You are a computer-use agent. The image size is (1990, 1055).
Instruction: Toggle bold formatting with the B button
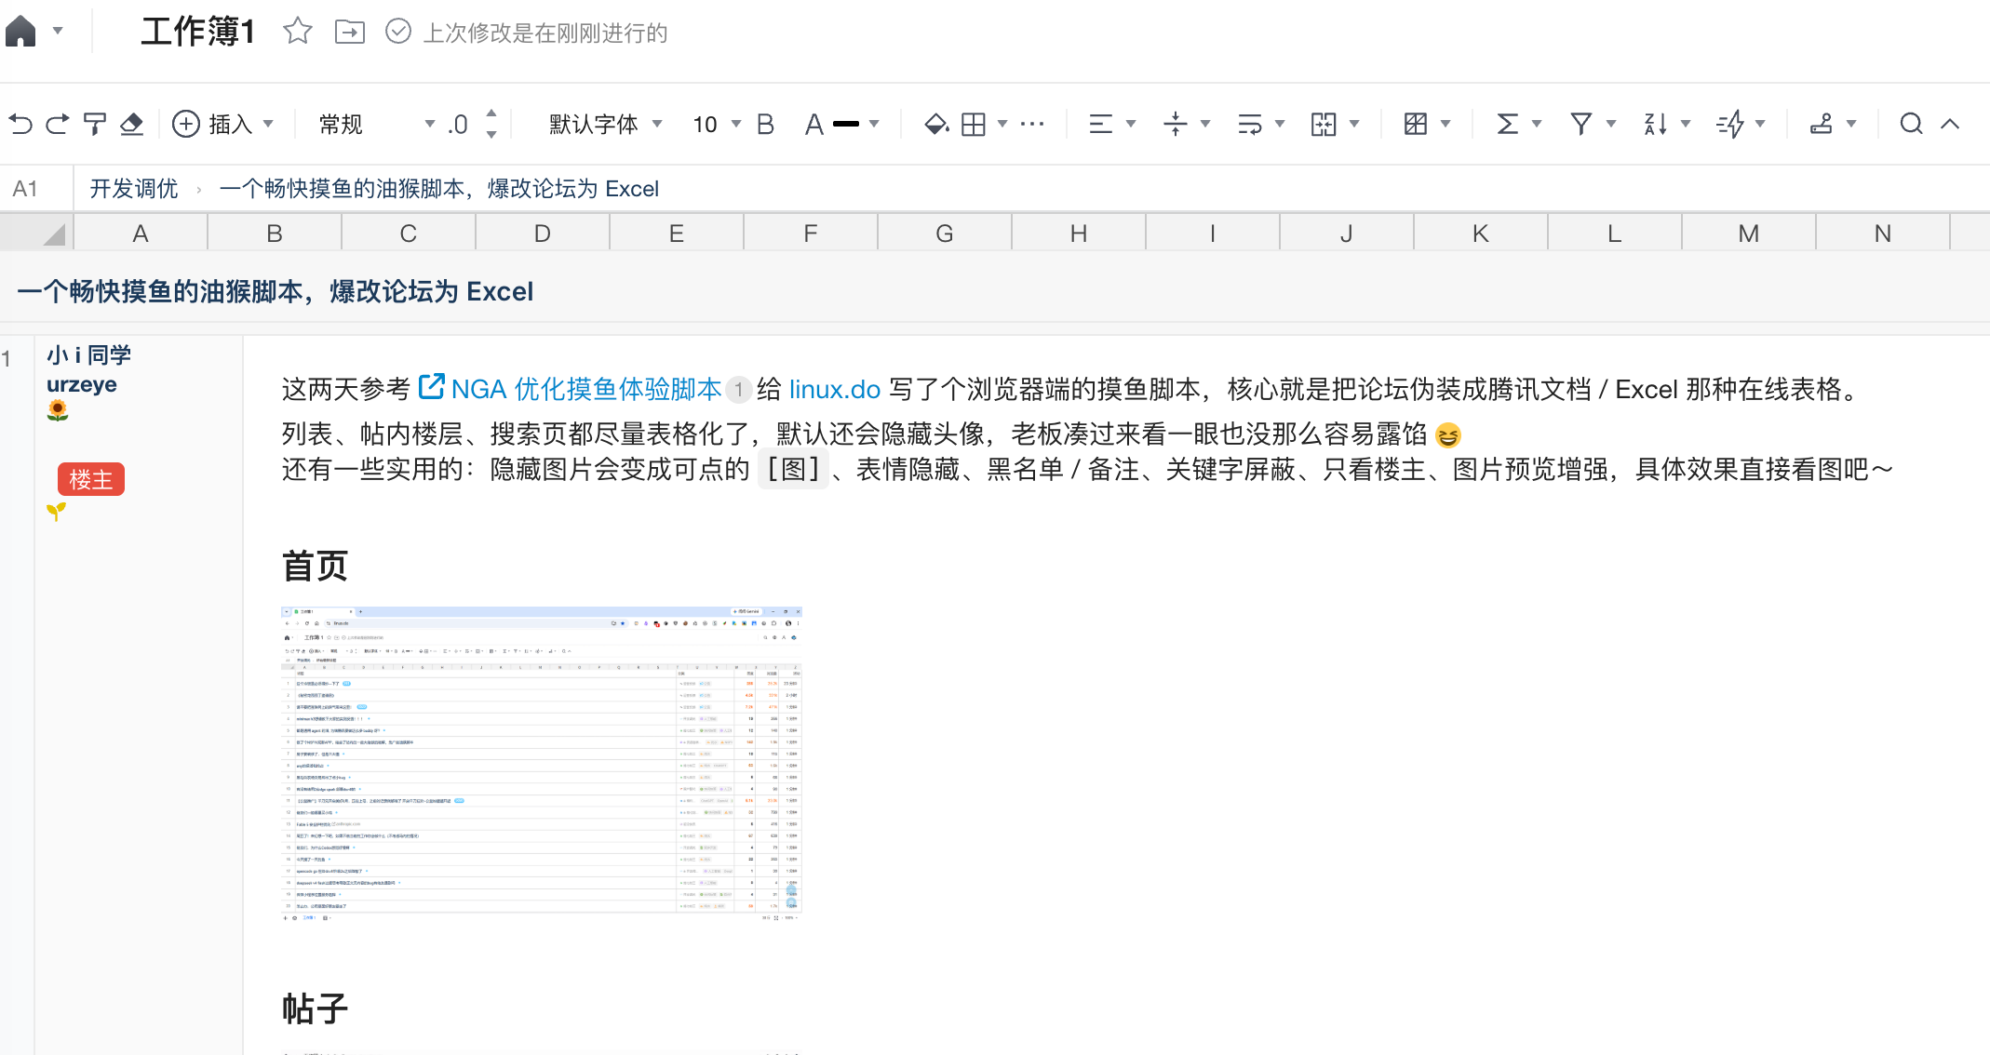pyautogui.click(x=765, y=124)
